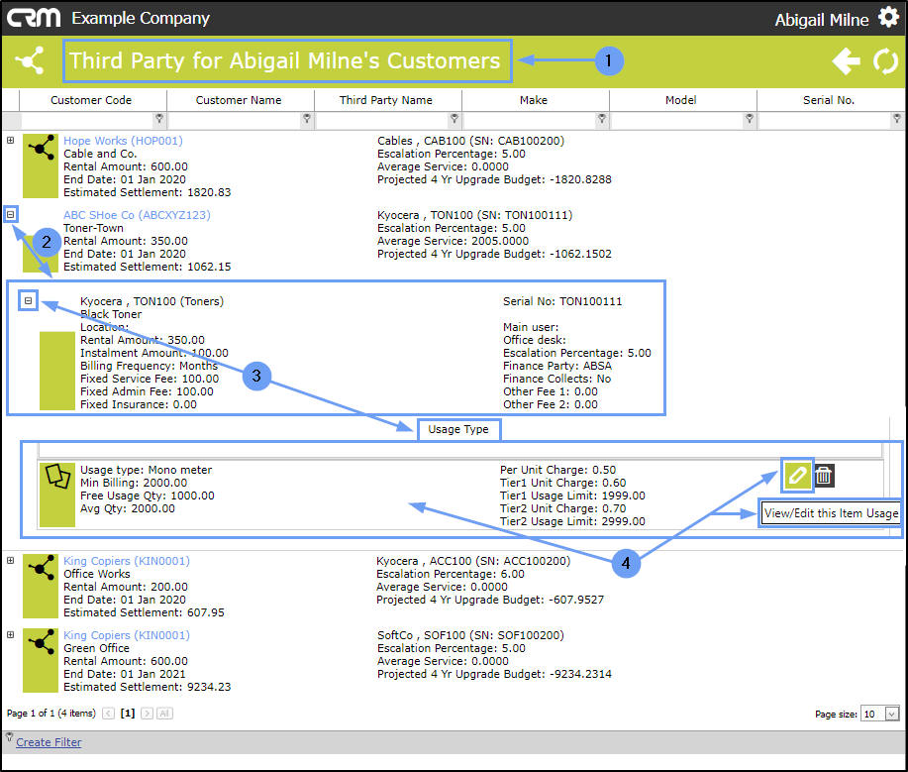Click the share-node icon beside the page title

point(30,60)
